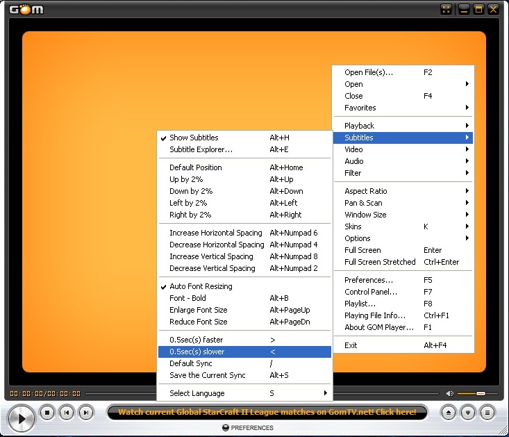Expand the Playback submenu
The height and width of the screenshot is (437, 509).
point(403,126)
